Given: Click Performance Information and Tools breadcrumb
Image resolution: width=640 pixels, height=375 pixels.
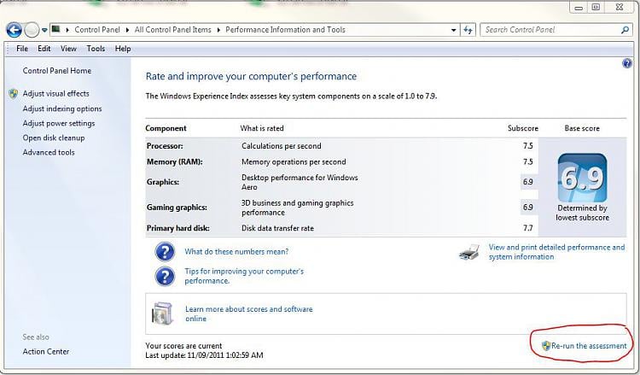Looking at the screenshot, I should [285, 30].
